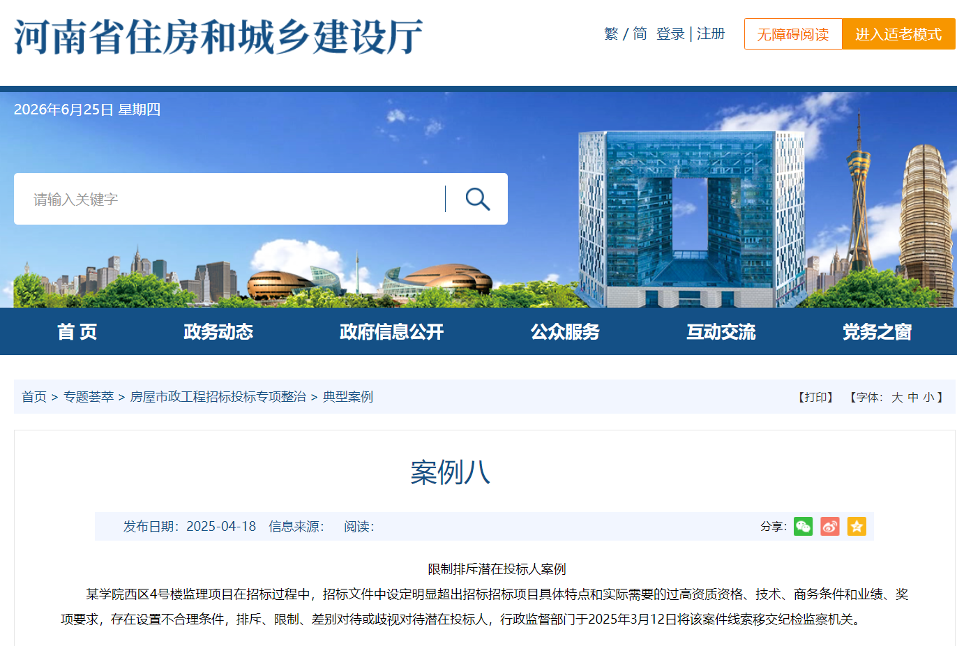Image resolution: width=957 pixels, height=646 pixels.
Task: Click the 信息来源 label
Action: tap(296, 526)
